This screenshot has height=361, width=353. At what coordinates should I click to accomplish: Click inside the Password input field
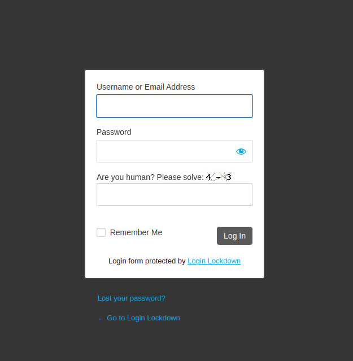coord(164,151)
